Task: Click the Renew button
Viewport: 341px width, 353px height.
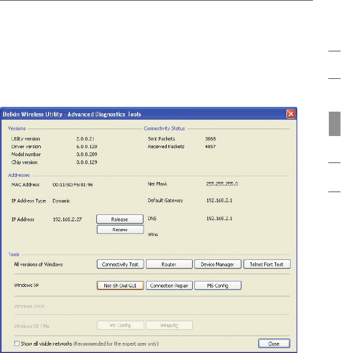Action: point(120,230)
